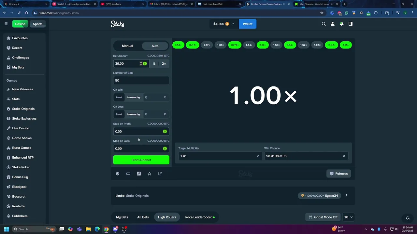Viewport: 417px width, 234px height.
Task: Open File Explorer from taskbar
Action: pyautogui.click(x=88, y=229)
